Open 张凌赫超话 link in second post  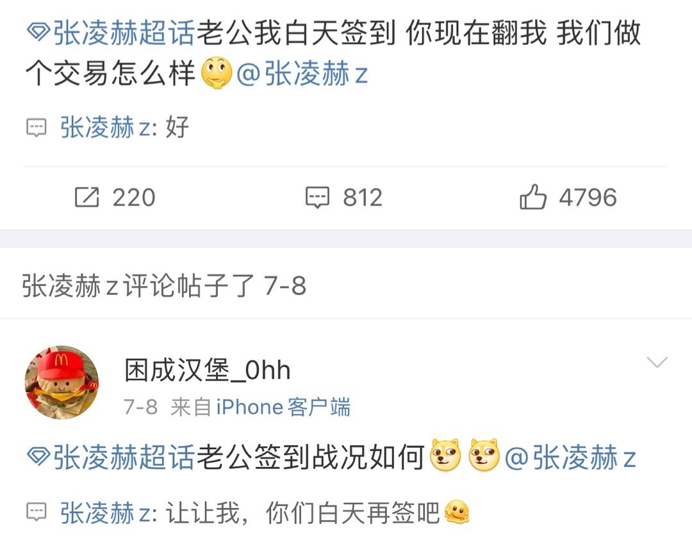point(124,457)
